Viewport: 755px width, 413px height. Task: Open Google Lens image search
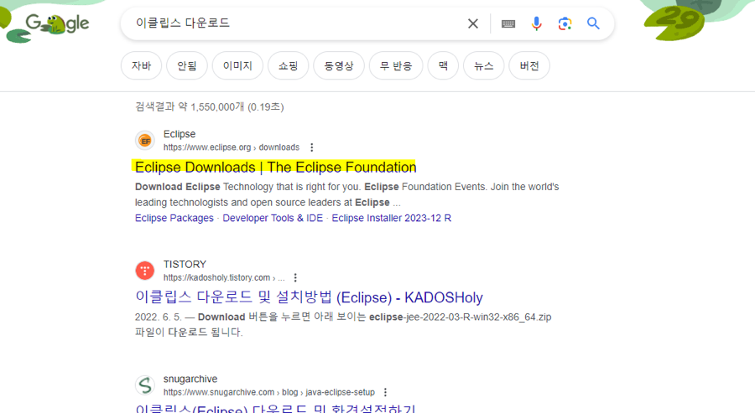click(565, 23)
